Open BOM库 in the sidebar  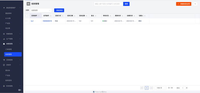point(8,18)
